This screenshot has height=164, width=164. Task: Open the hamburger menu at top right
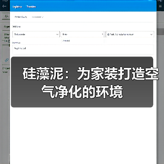click(160, 6)
